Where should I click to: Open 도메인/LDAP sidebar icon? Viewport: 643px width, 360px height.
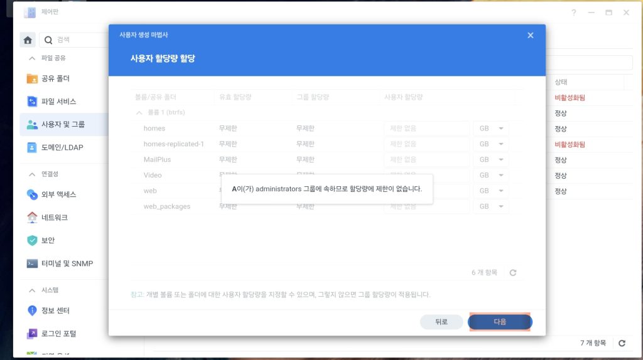pyautogui.click(x=33, y=147)
